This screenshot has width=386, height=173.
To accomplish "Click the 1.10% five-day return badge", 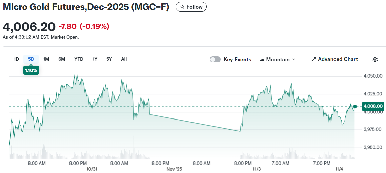I will click(31, 70).
